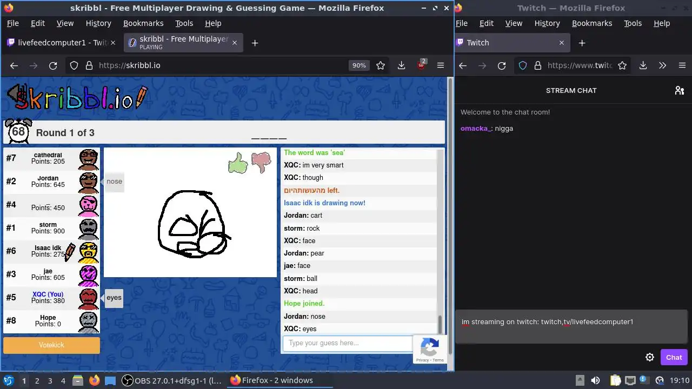The width and height of the screenshot is (692, 389).
Task: Click storm's avatar in player list
Action: click(89, 229)
